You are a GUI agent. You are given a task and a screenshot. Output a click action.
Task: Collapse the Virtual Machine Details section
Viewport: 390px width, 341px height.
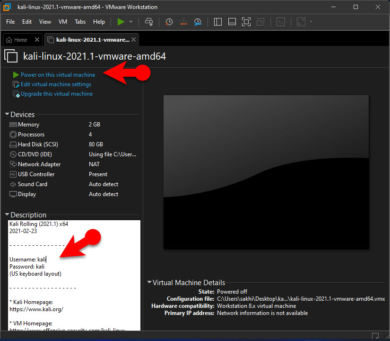[149, 282]
